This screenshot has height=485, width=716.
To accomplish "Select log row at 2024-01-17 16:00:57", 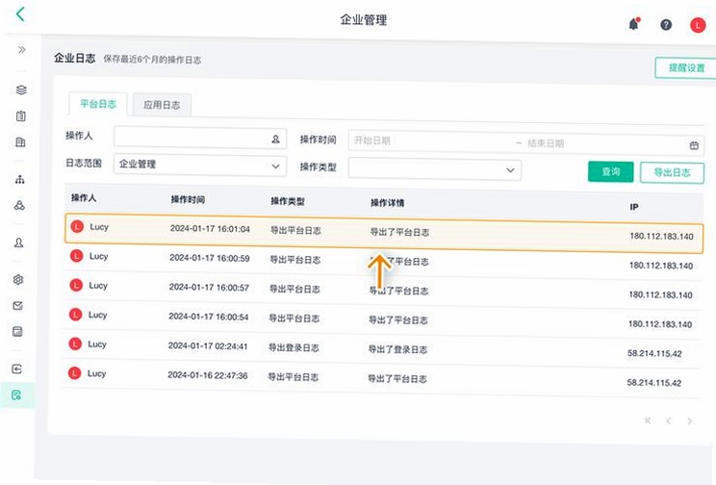I will (x=383, y=291).
